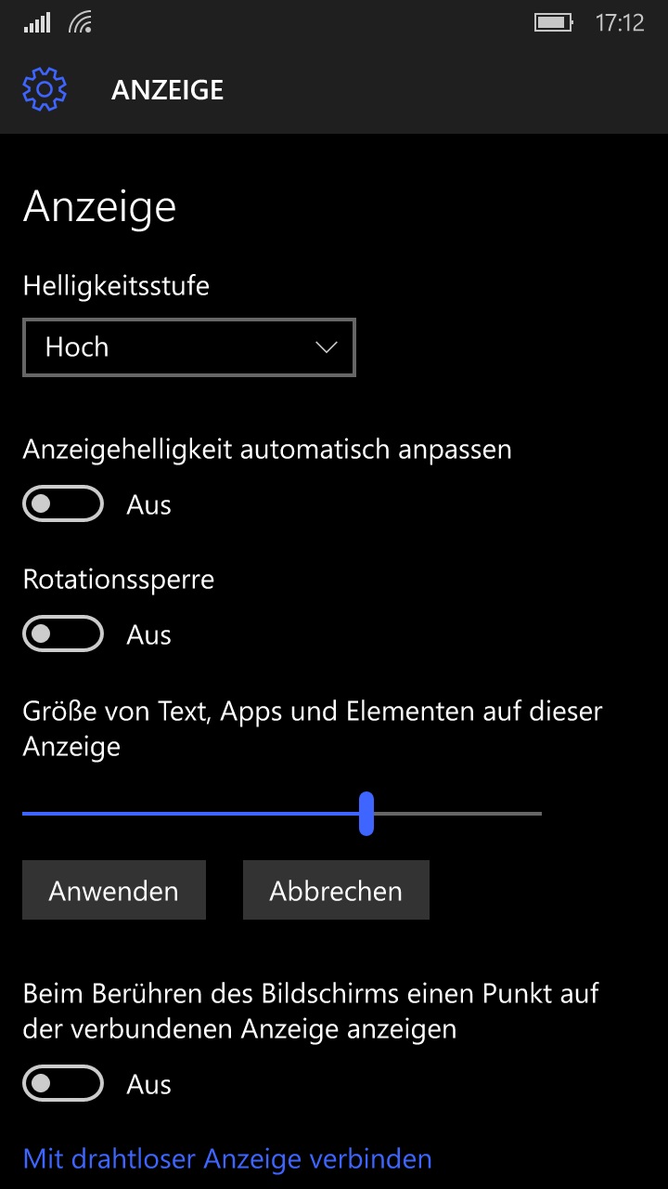668x1189 pixels.
Task: Click the gray right portion of size slider
Action: [457, 814]
